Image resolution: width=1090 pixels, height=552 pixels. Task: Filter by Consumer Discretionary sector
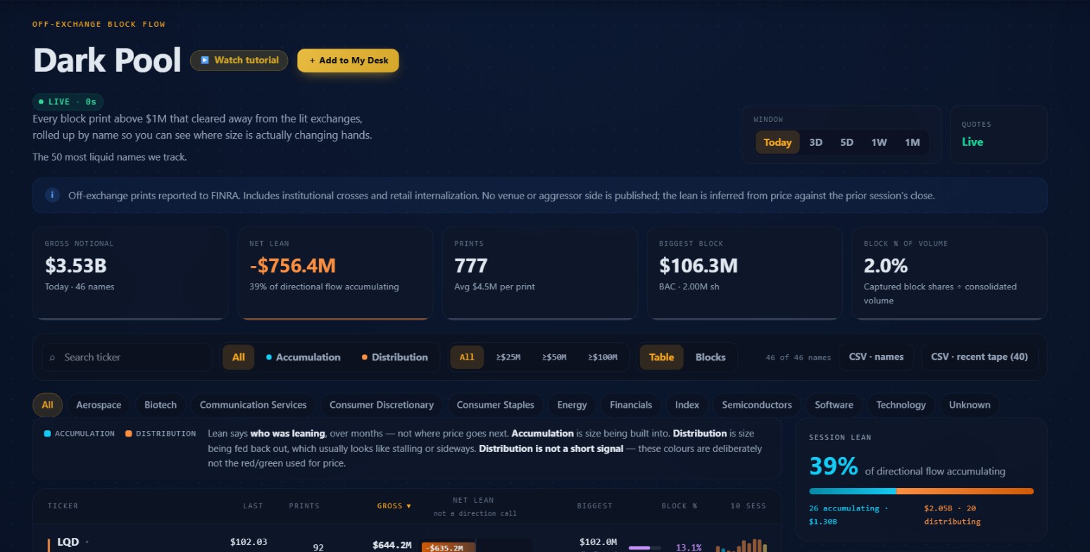tap(381, 405)
